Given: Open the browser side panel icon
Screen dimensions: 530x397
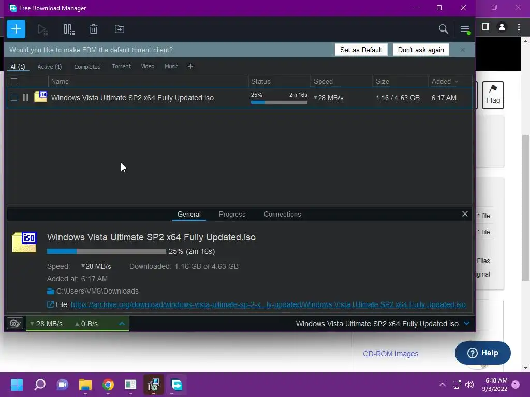Looking at the screenshot, I should click(x=485, y=27).
